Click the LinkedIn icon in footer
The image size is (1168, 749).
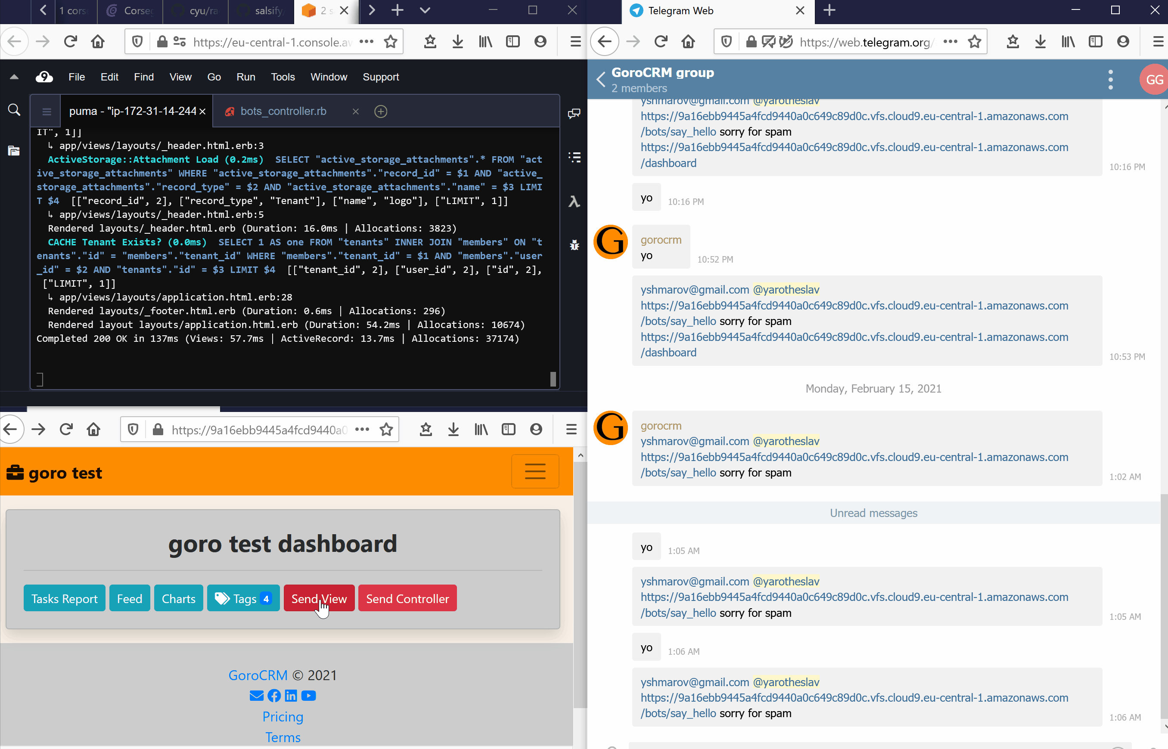(291, 695)
